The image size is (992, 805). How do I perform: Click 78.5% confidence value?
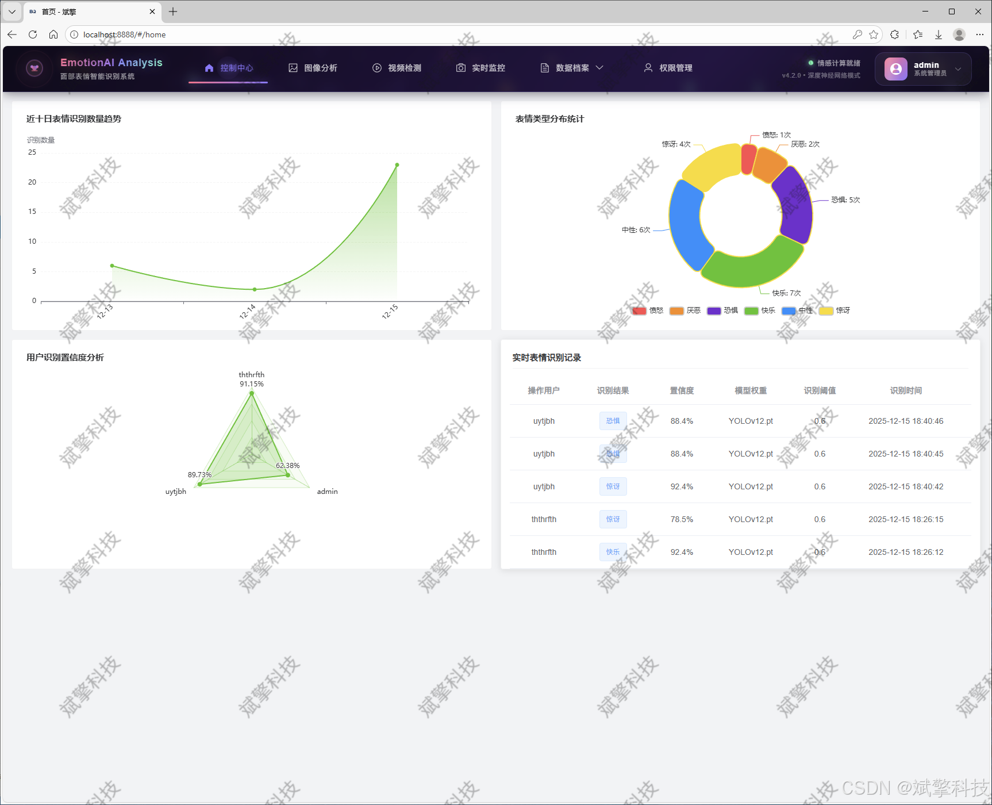[x=682, y=519]
